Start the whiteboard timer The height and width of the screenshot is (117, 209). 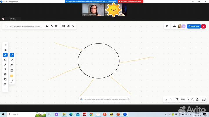click(69, 26)
